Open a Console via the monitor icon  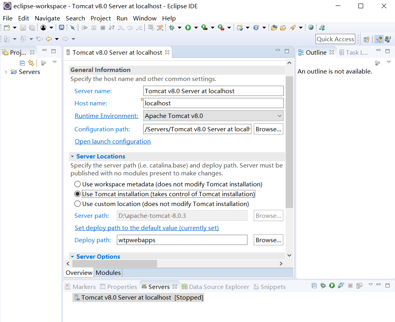(61, 28)
